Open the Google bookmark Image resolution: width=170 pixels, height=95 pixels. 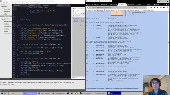point(88,10)
